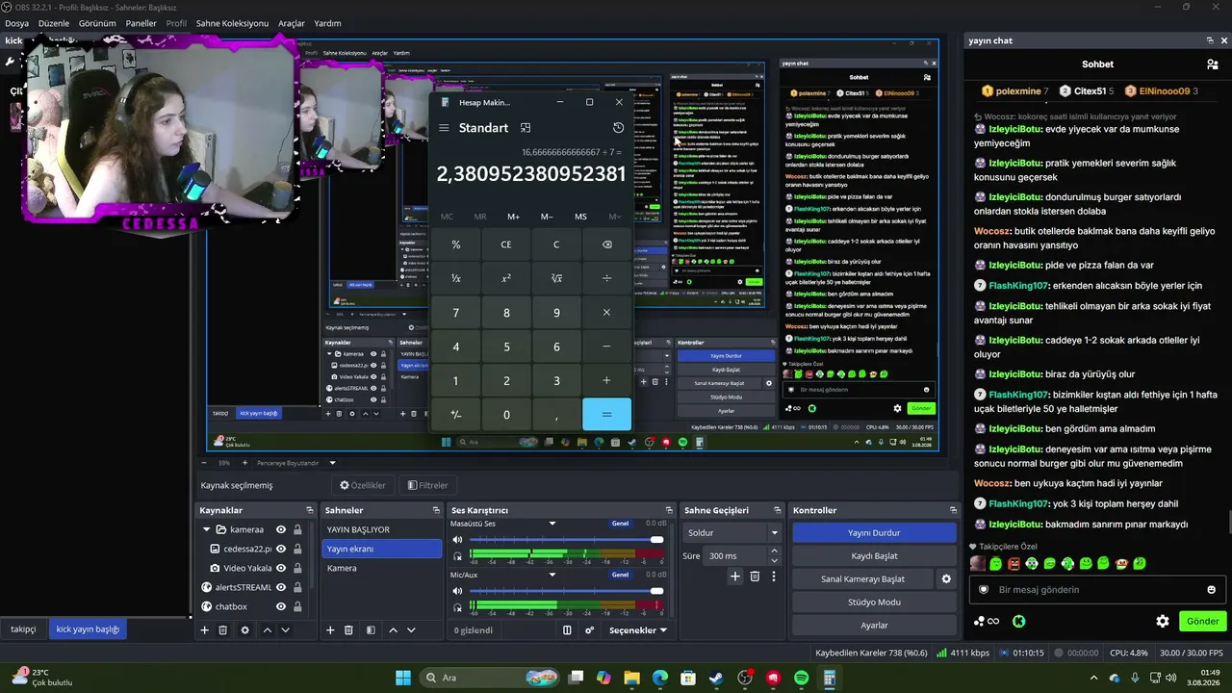
Task: Remove the transition with the trash icon
Action: (x=755, y=577)
